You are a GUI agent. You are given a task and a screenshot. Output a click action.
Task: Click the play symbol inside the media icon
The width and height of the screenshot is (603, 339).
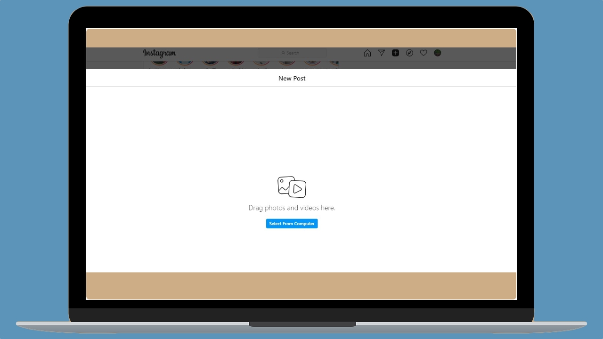click(297, 190)
